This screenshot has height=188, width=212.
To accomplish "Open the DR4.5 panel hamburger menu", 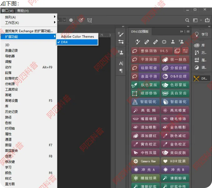I will [x=188, y=32].
